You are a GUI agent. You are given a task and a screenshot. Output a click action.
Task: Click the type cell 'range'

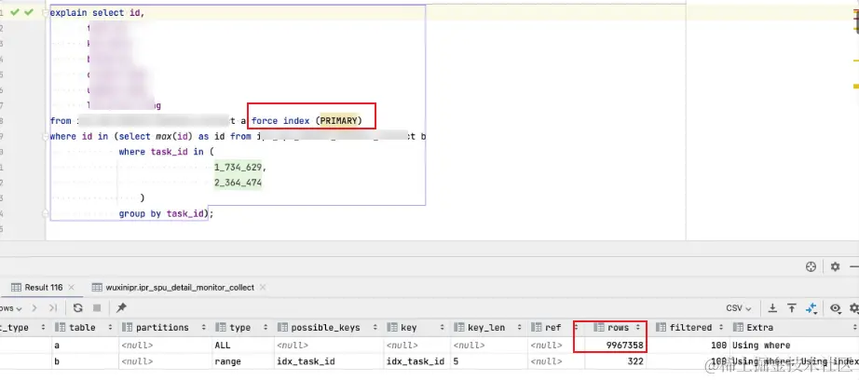point(227,361)
